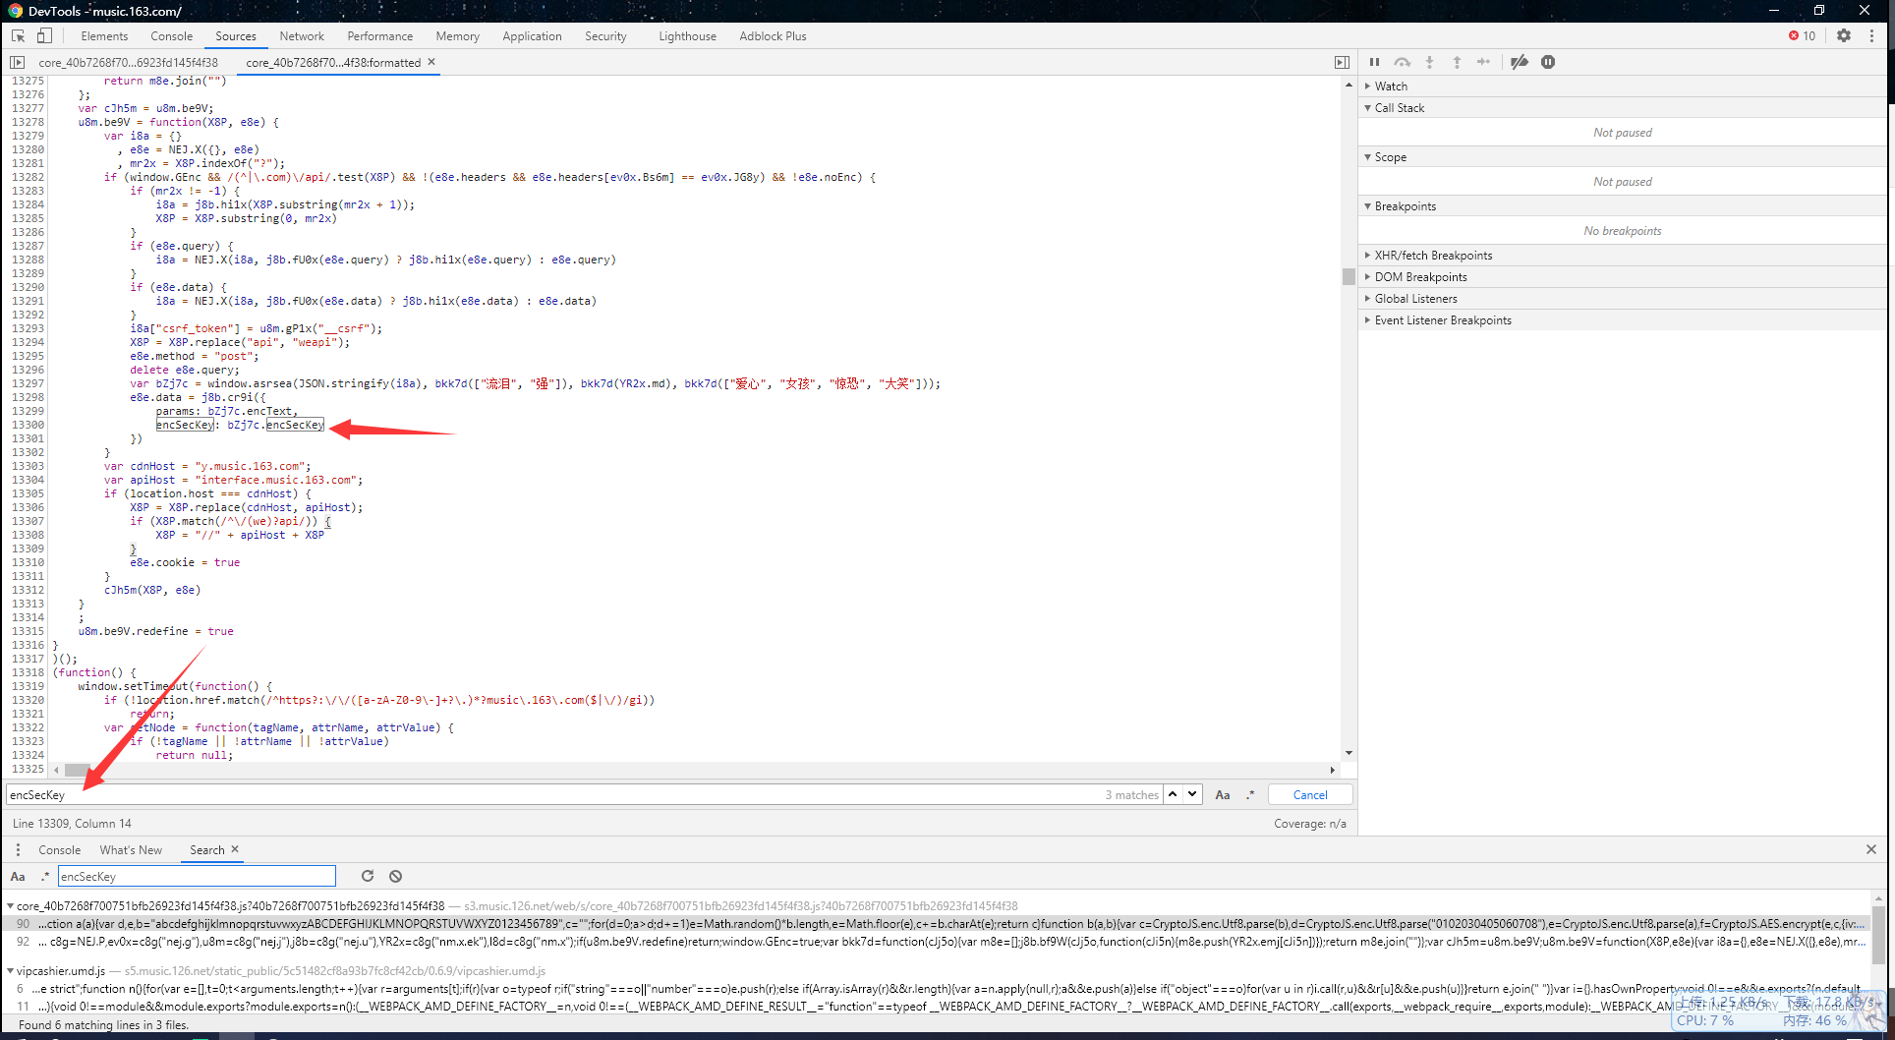Select the unformatted core_40b7268f file tab
The width and height of the screenshot is (1895, 1040).
128,62
